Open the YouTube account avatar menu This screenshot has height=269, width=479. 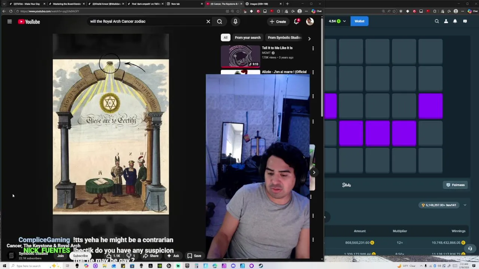click(310, 22)
